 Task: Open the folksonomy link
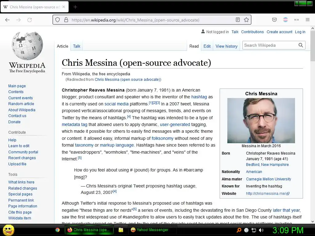pos(162,138)
